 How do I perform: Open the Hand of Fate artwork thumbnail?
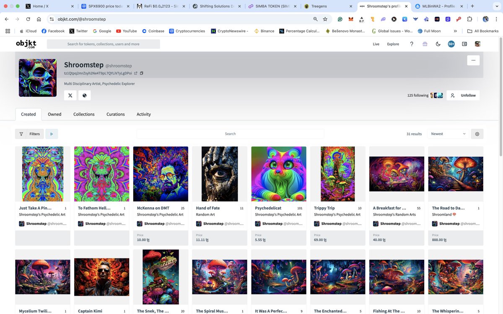pos(220,174)
